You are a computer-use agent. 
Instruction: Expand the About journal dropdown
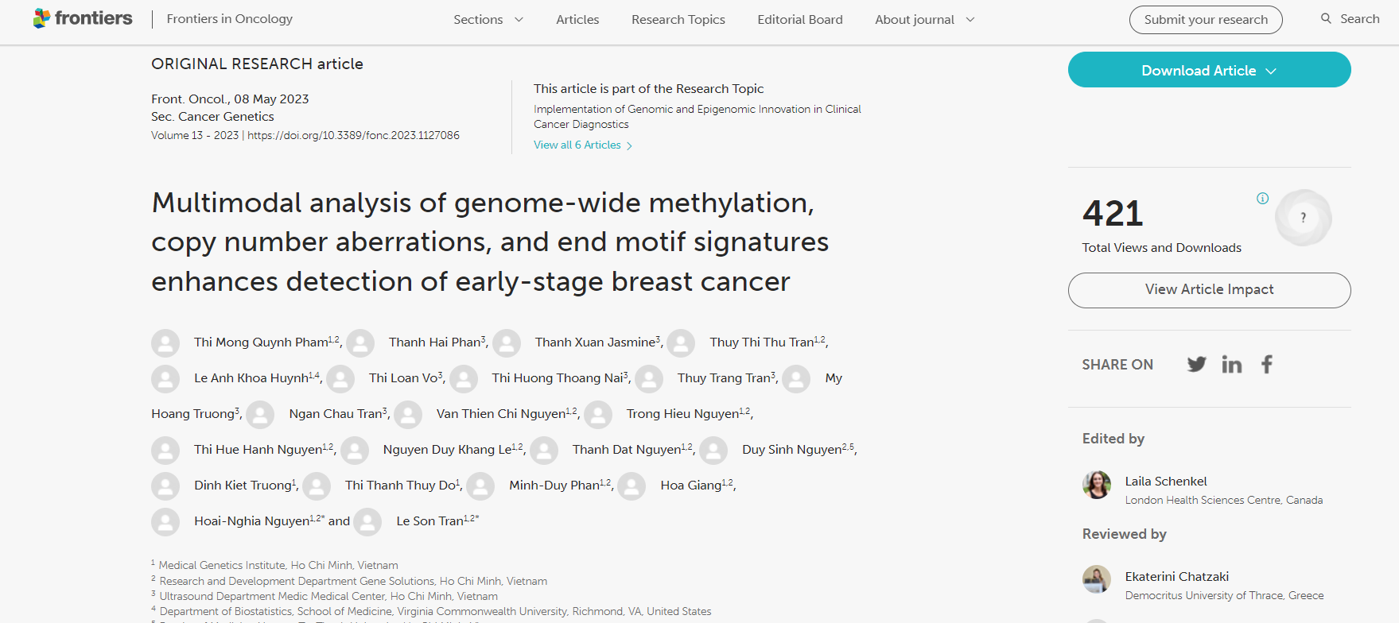(923, 19)
